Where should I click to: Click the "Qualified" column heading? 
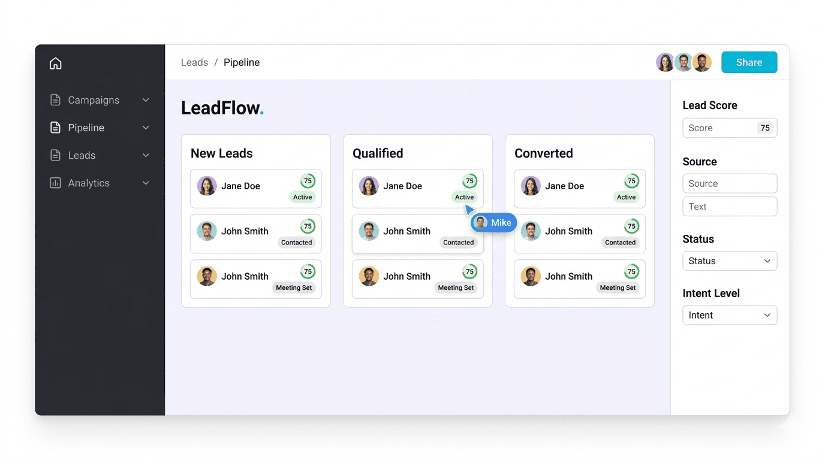point(378,153)
